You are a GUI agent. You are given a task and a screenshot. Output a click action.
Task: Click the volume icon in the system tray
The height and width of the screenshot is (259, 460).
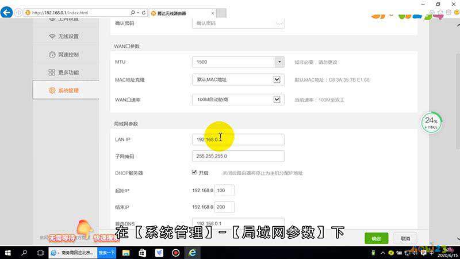(x=415, y=253)
